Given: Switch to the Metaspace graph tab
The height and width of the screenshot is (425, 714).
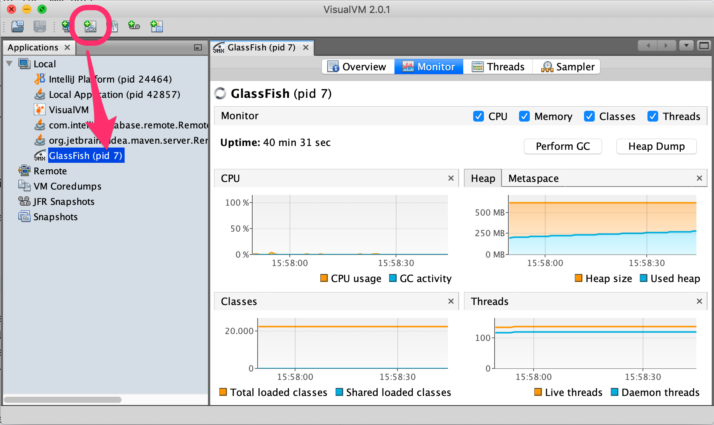Looking at the screenshot, I should coord(534,178).
